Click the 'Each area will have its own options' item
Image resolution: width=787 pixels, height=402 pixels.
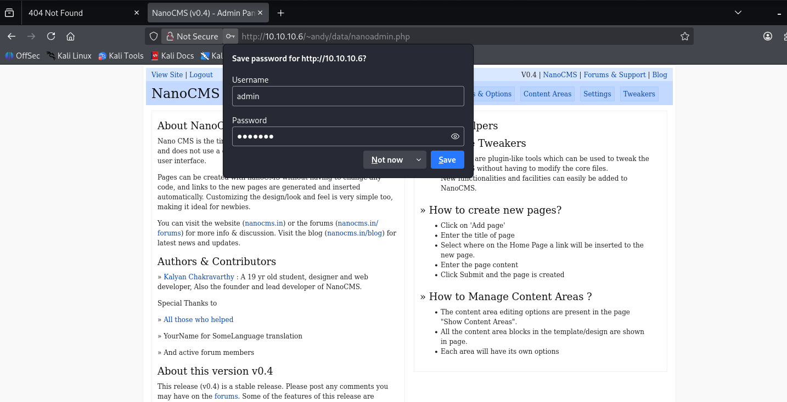pyautogui.click(x=499, y=351)
